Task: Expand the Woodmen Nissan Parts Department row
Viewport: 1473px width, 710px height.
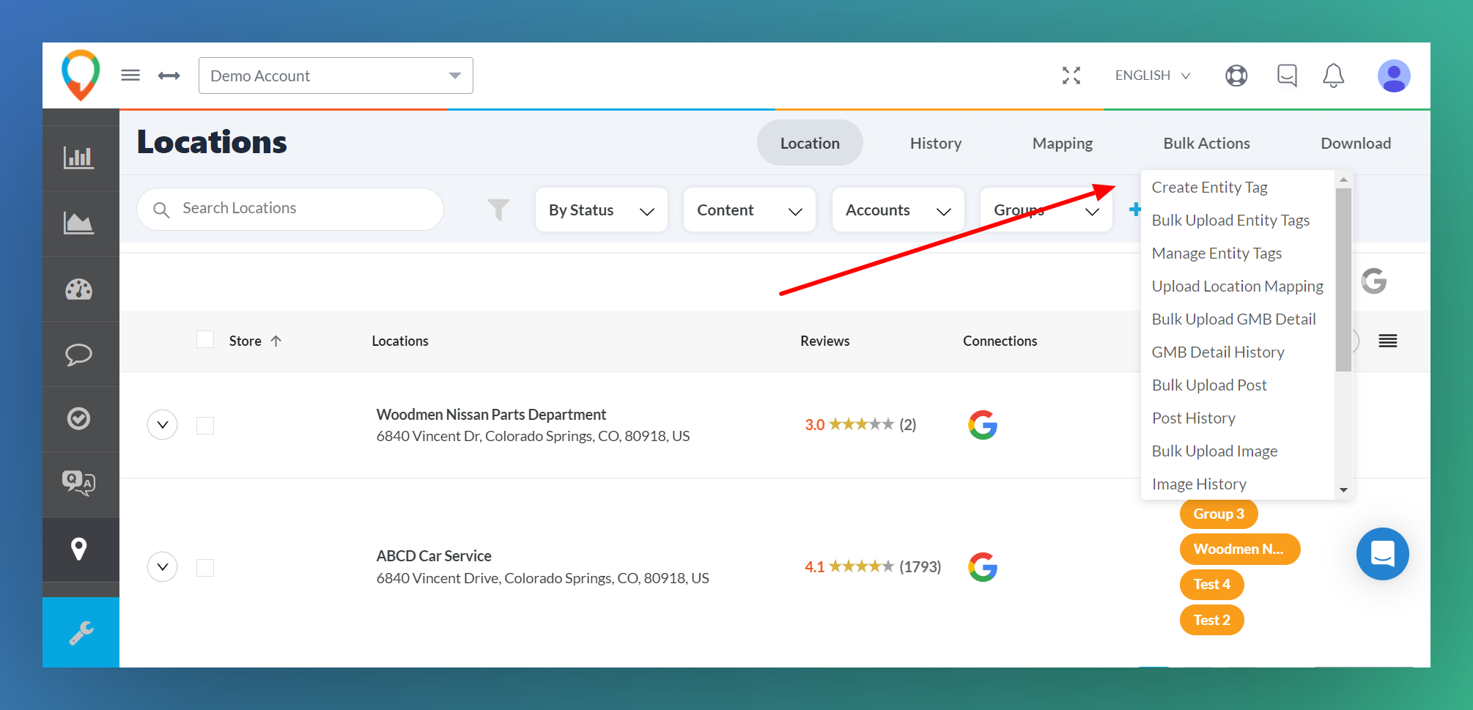Action: [163, 425]
